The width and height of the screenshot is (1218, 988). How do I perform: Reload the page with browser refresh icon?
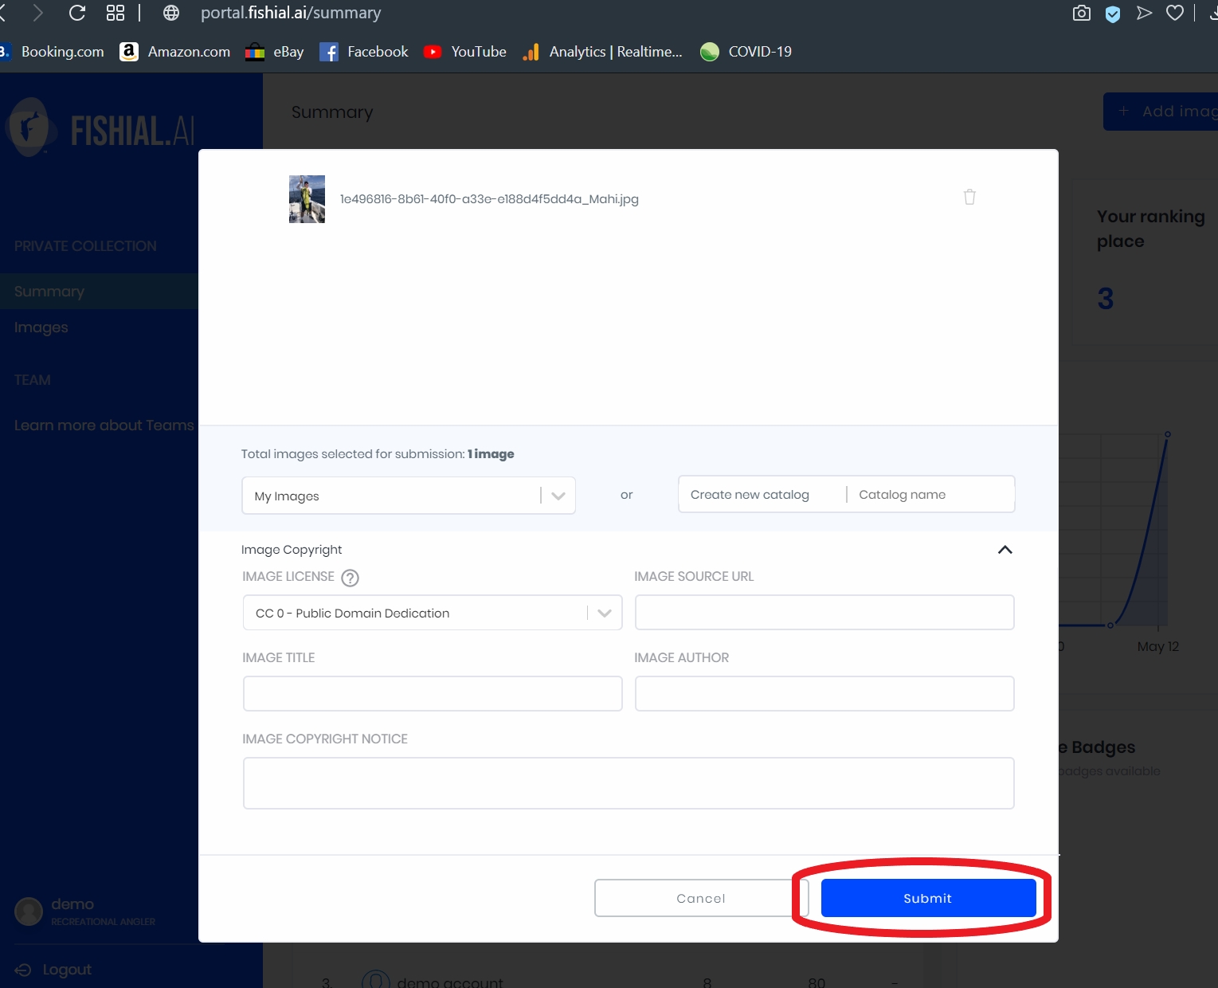click(77, 13)
